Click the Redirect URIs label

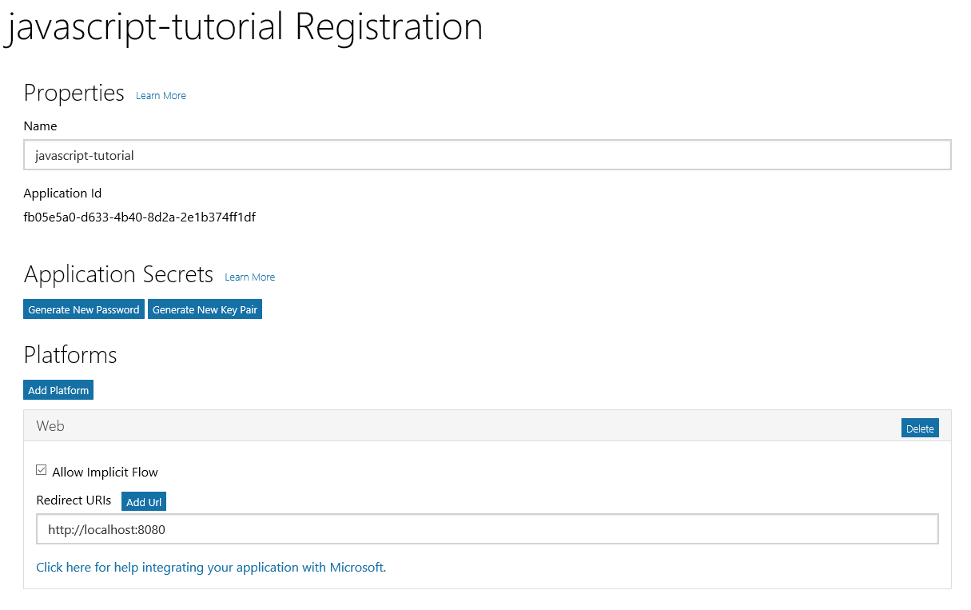click(x=74, y=500)
